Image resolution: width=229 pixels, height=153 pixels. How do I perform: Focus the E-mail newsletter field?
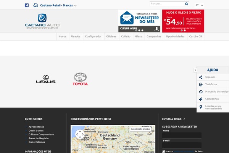(182, 145)
